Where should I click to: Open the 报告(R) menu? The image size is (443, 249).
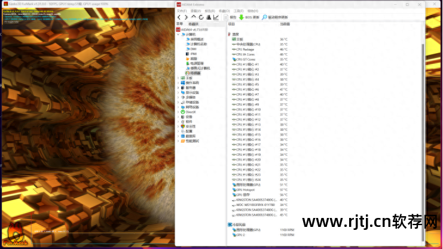coord(210,11)
